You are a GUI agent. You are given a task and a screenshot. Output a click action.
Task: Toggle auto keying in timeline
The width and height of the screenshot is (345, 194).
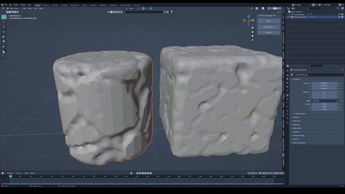point(132,174)
